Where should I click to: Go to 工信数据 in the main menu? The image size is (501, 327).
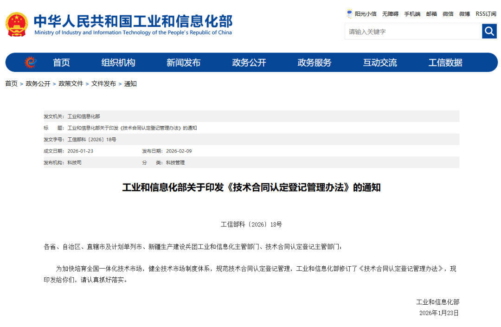tap(445, 63)
